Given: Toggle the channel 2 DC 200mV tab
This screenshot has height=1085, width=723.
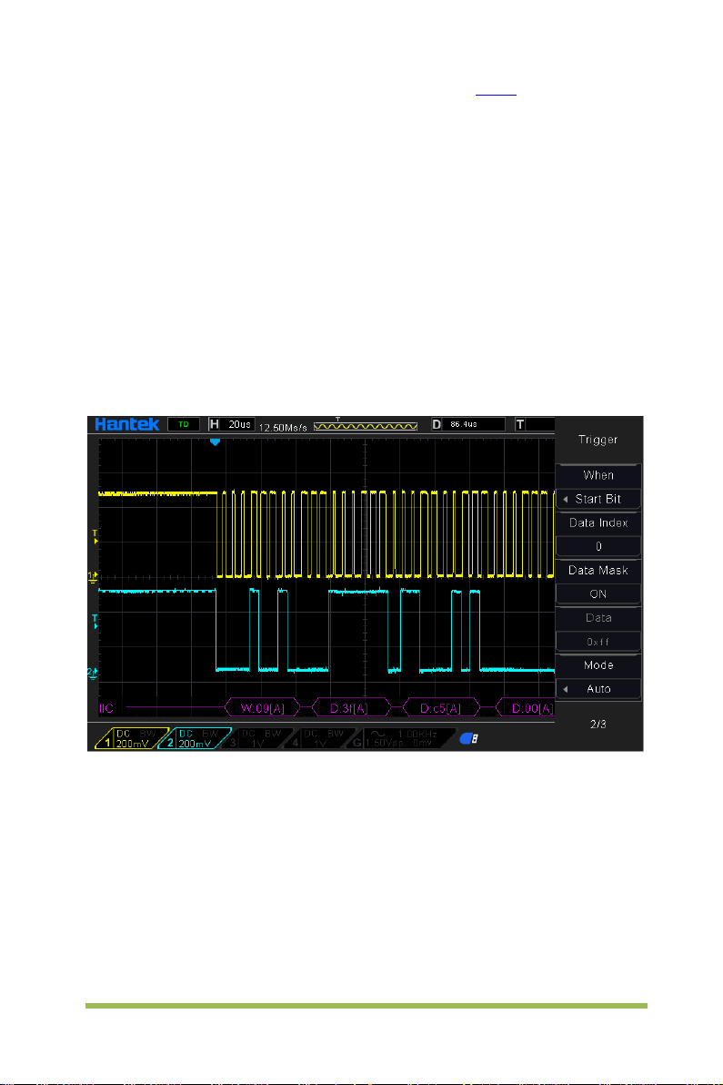Looking at the screenshot, I should 195,738.
